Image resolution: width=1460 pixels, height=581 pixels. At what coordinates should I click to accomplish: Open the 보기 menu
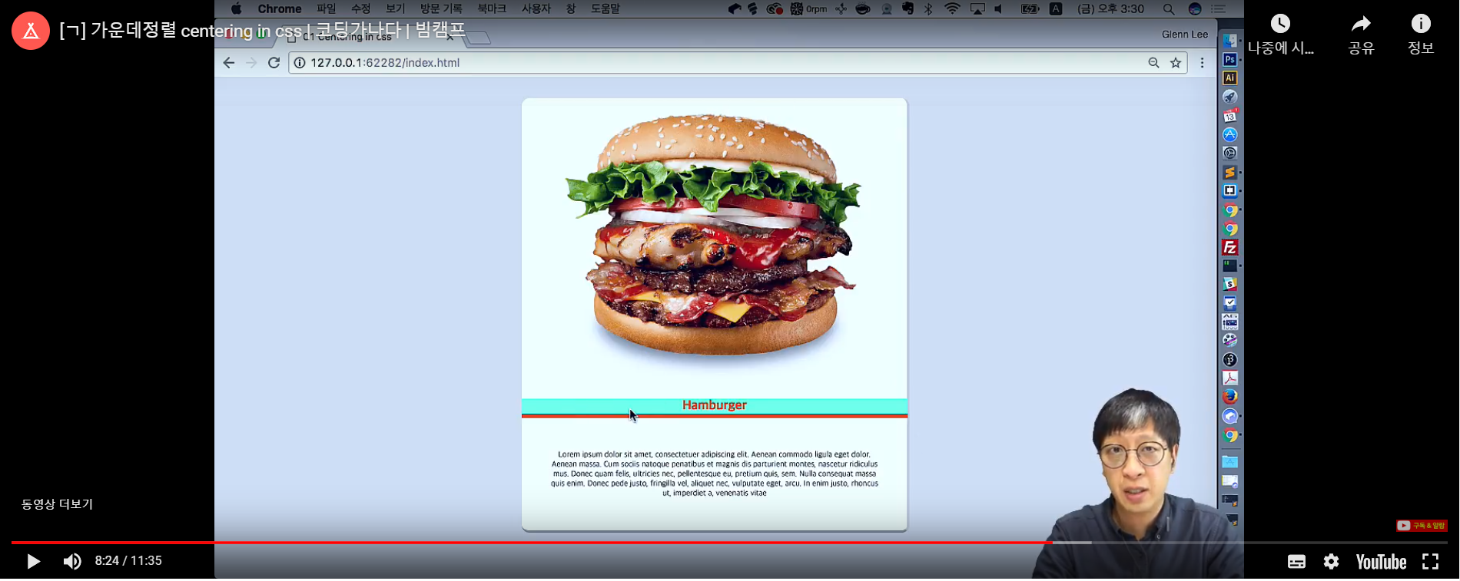396,9
